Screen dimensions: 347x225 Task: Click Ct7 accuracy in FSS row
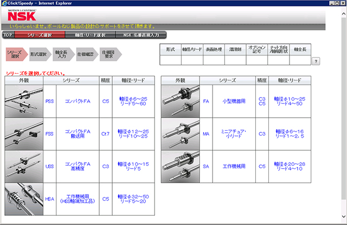pyautogui.click(x=105, y=134)
